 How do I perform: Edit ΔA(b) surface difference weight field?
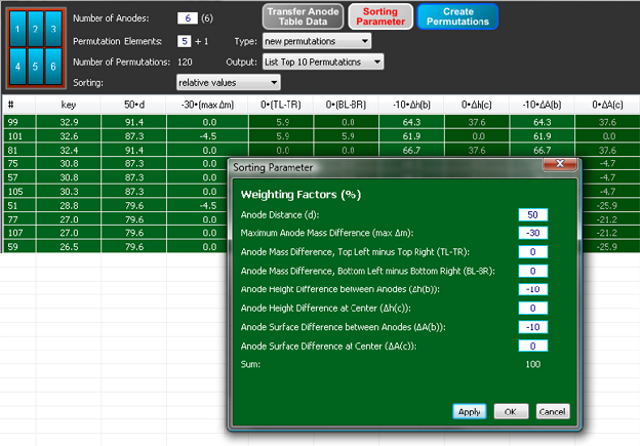[533, 327]
